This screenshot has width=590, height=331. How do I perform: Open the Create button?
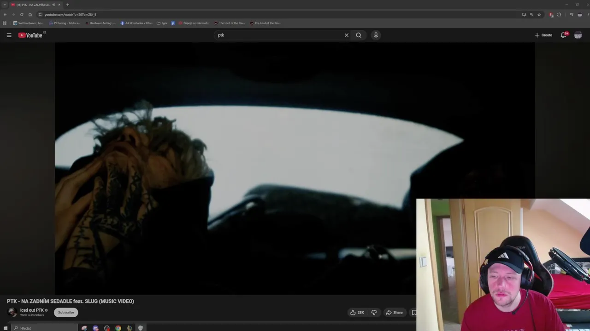543,35
